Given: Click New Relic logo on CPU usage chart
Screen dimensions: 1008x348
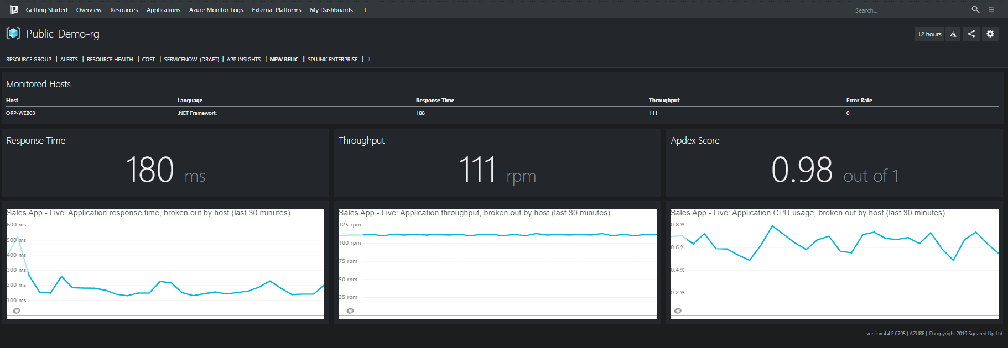Looking at the screenshot, I should click(678, 310).
